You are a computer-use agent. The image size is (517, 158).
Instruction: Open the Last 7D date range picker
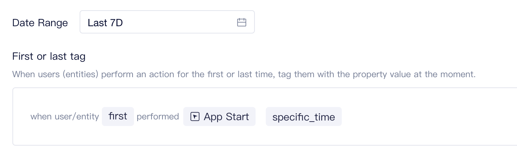[167, 22]
